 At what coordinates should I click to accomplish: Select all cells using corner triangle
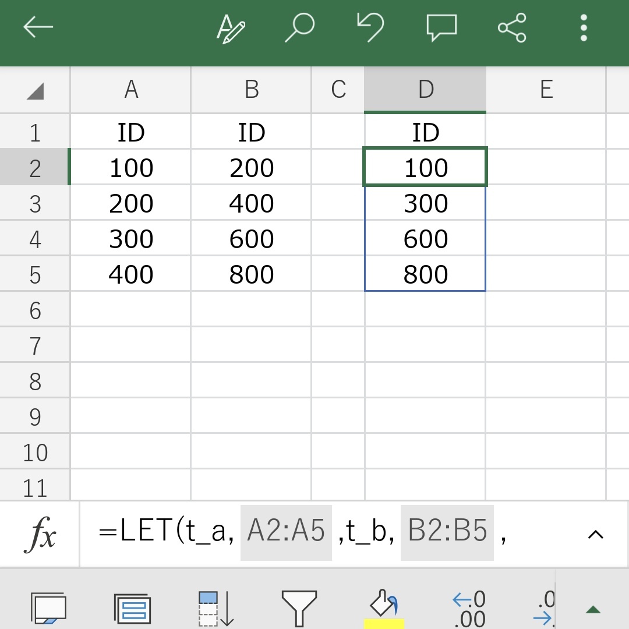tap(35, 91)
